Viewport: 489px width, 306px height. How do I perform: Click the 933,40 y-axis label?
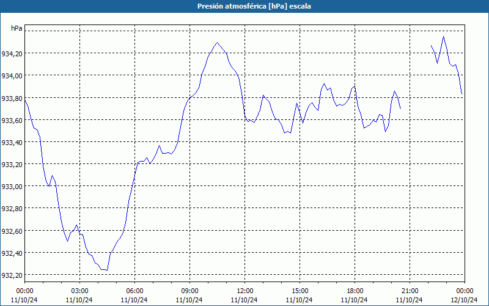12,143
